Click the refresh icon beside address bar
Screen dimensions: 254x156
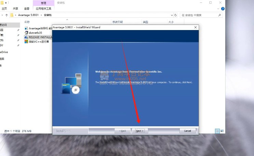(x=175, y=15)
